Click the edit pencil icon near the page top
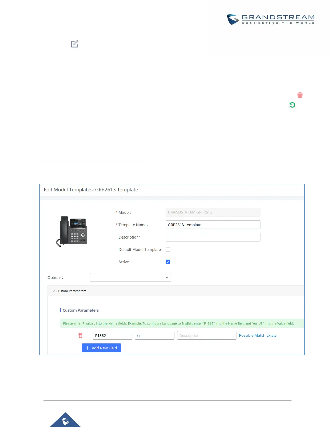330x427 pixels. point(75,44)
